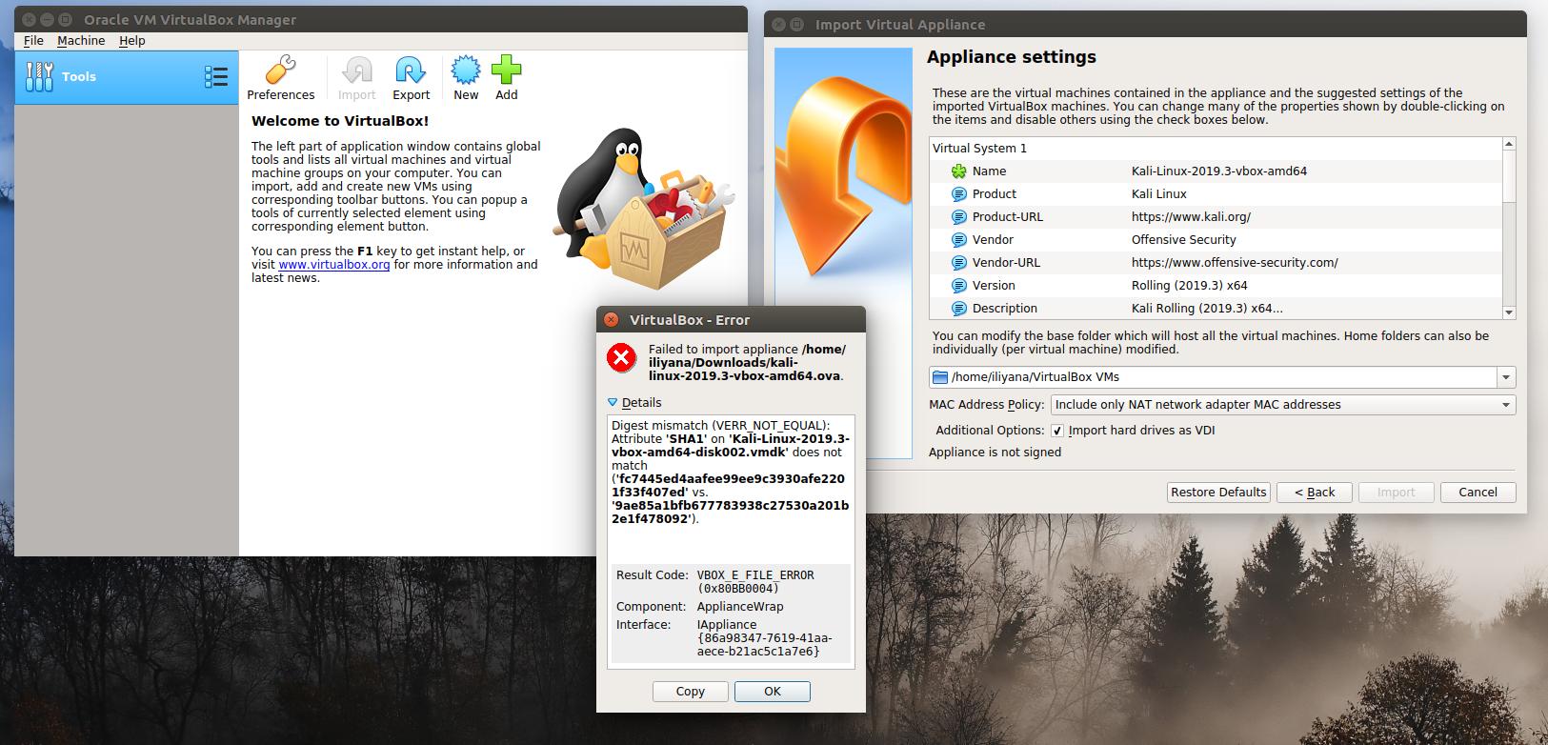Viewport: 1548px width, 745px height.
Task: Select the https://www.kali.org/ value
Action: [x=1191, y=217]
